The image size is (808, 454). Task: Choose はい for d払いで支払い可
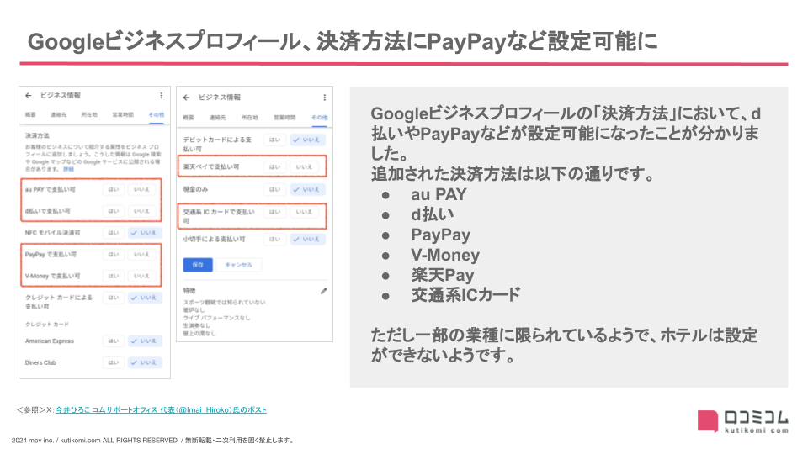[x=114, y=211]
